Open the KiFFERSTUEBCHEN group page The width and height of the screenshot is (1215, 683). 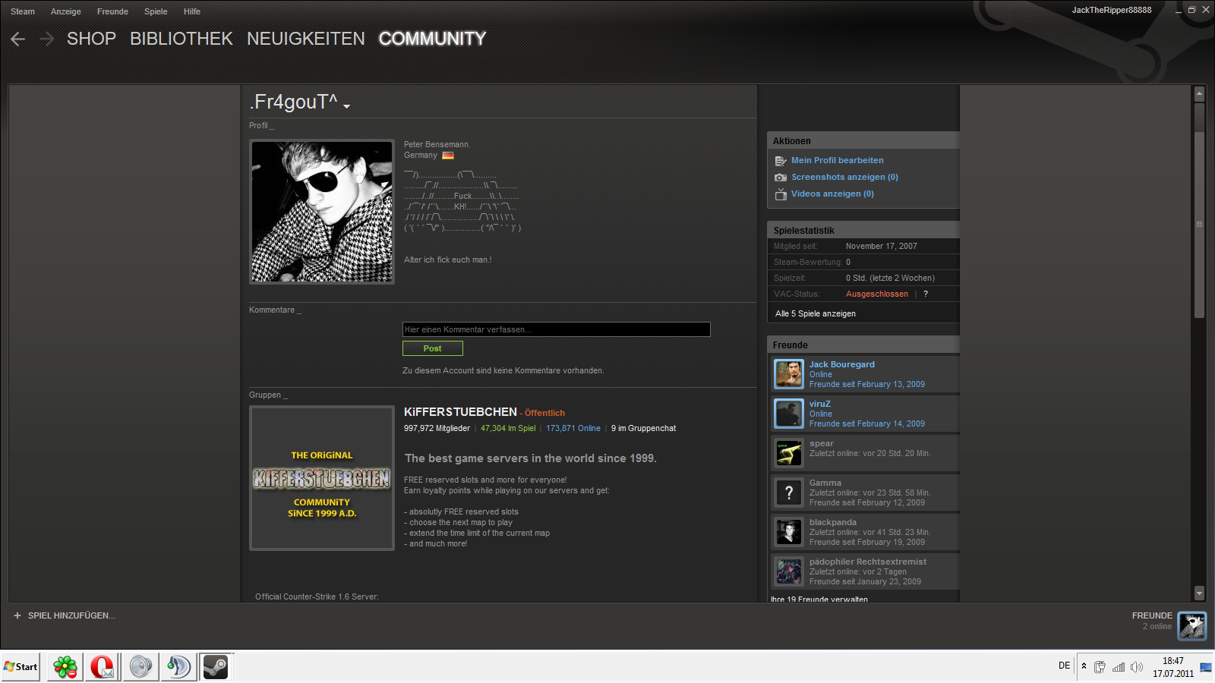point(460,411)
